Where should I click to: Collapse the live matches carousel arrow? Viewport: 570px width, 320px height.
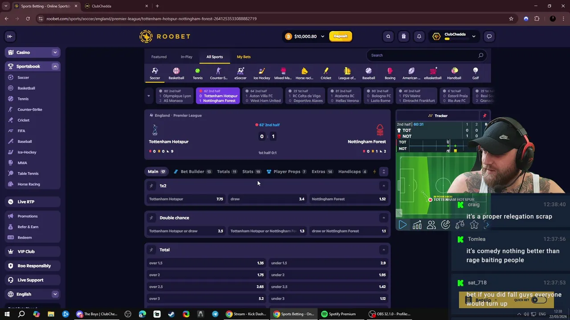pos(149,96)
